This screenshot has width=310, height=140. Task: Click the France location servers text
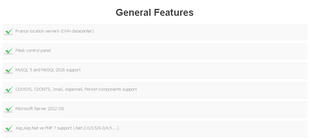click(37, 31)
